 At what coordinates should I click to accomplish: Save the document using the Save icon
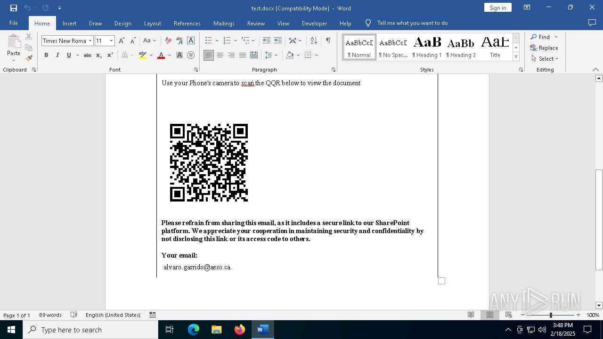(x=13, y=8)
